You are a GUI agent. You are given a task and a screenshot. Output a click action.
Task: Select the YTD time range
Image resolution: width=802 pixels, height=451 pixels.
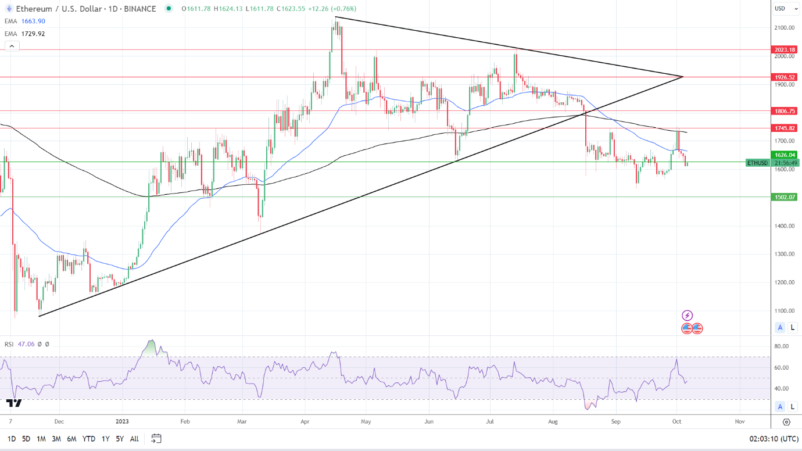pos(89,439)
